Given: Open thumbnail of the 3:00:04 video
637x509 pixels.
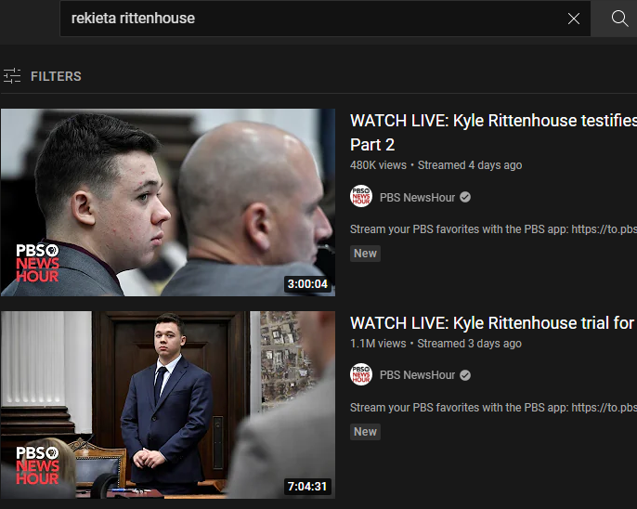Looking at the screenshot, I should point(168,202).
